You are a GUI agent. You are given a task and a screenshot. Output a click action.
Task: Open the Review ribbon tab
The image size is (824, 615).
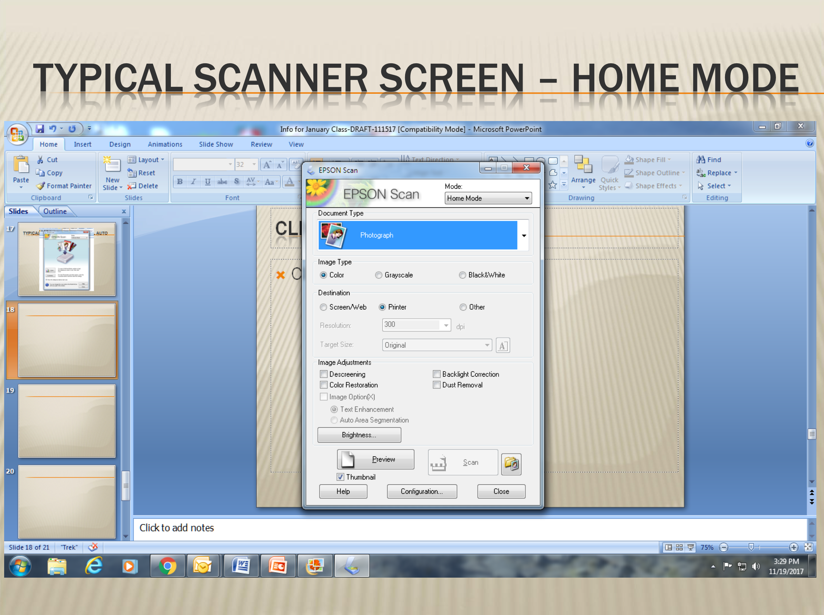coord(262,145)
